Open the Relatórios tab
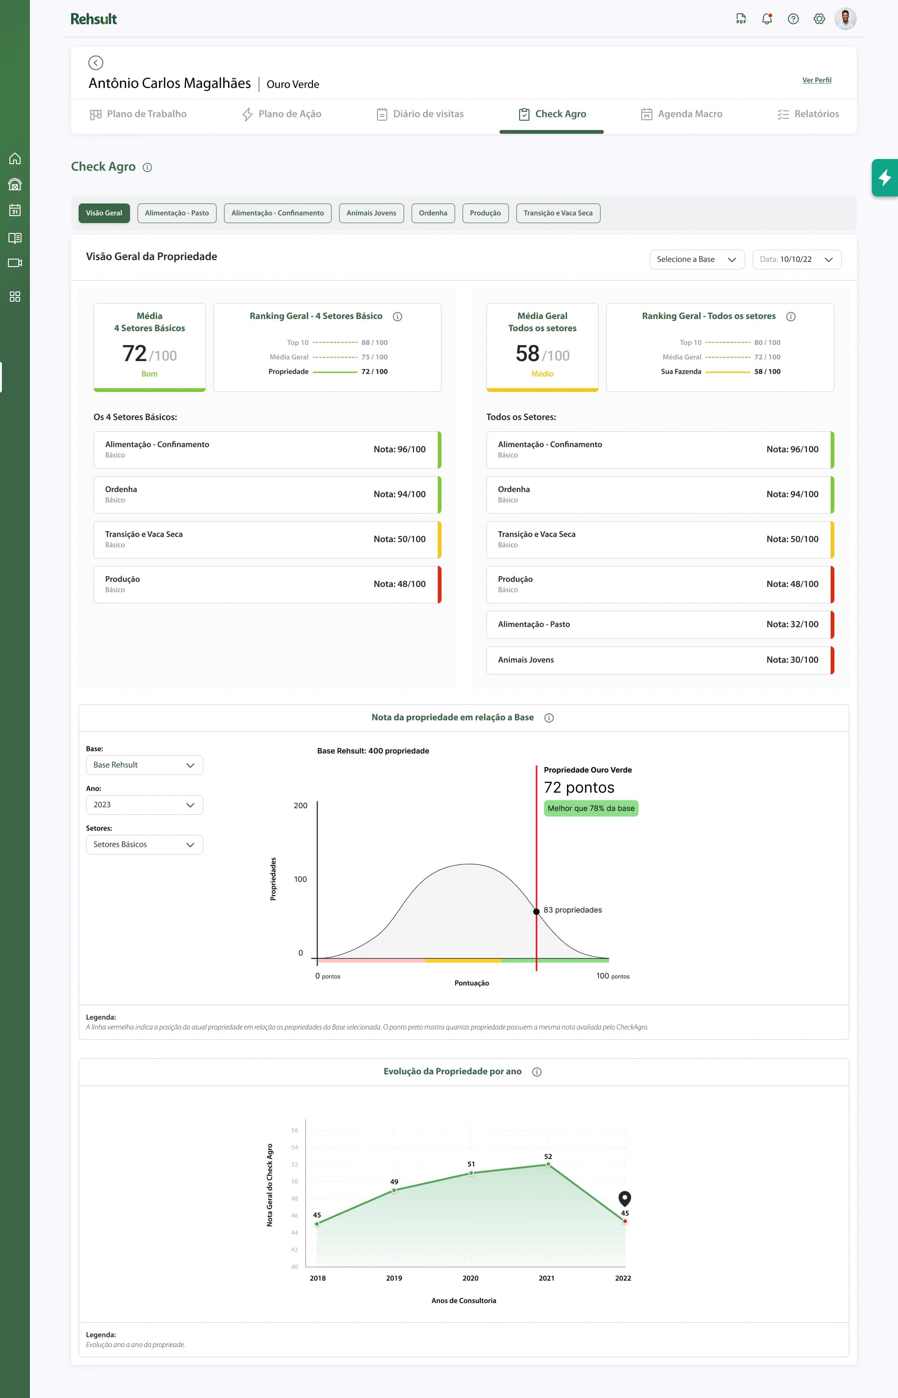The height and width of the screenshot is (1398, 898). [x=808, y=114]
